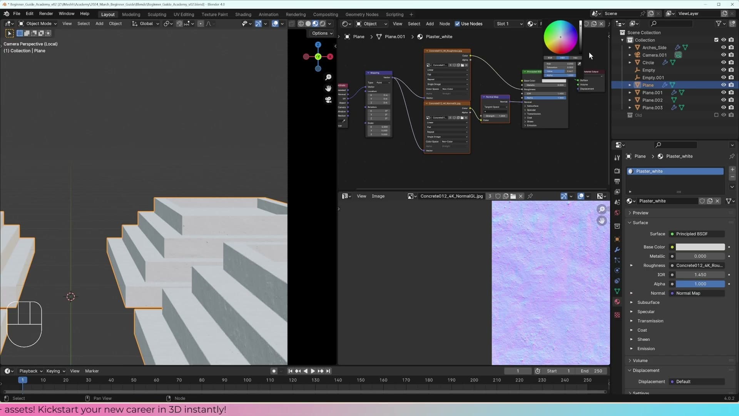Unlink Concrete012_4K_NormalGL.jpg image with X
739x416 pixels.
click(x=521, y=196)
